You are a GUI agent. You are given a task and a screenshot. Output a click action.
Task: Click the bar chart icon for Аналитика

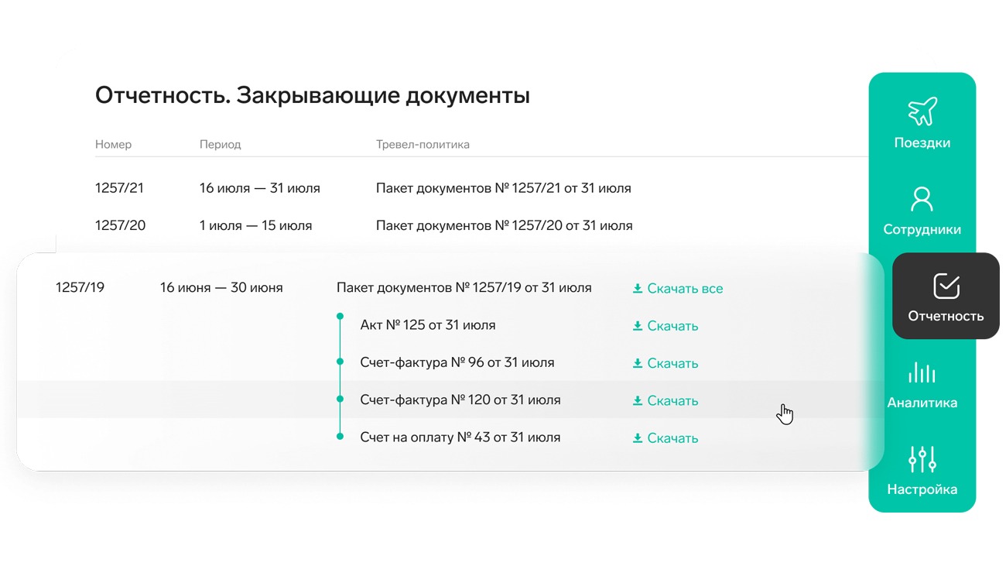922,372
